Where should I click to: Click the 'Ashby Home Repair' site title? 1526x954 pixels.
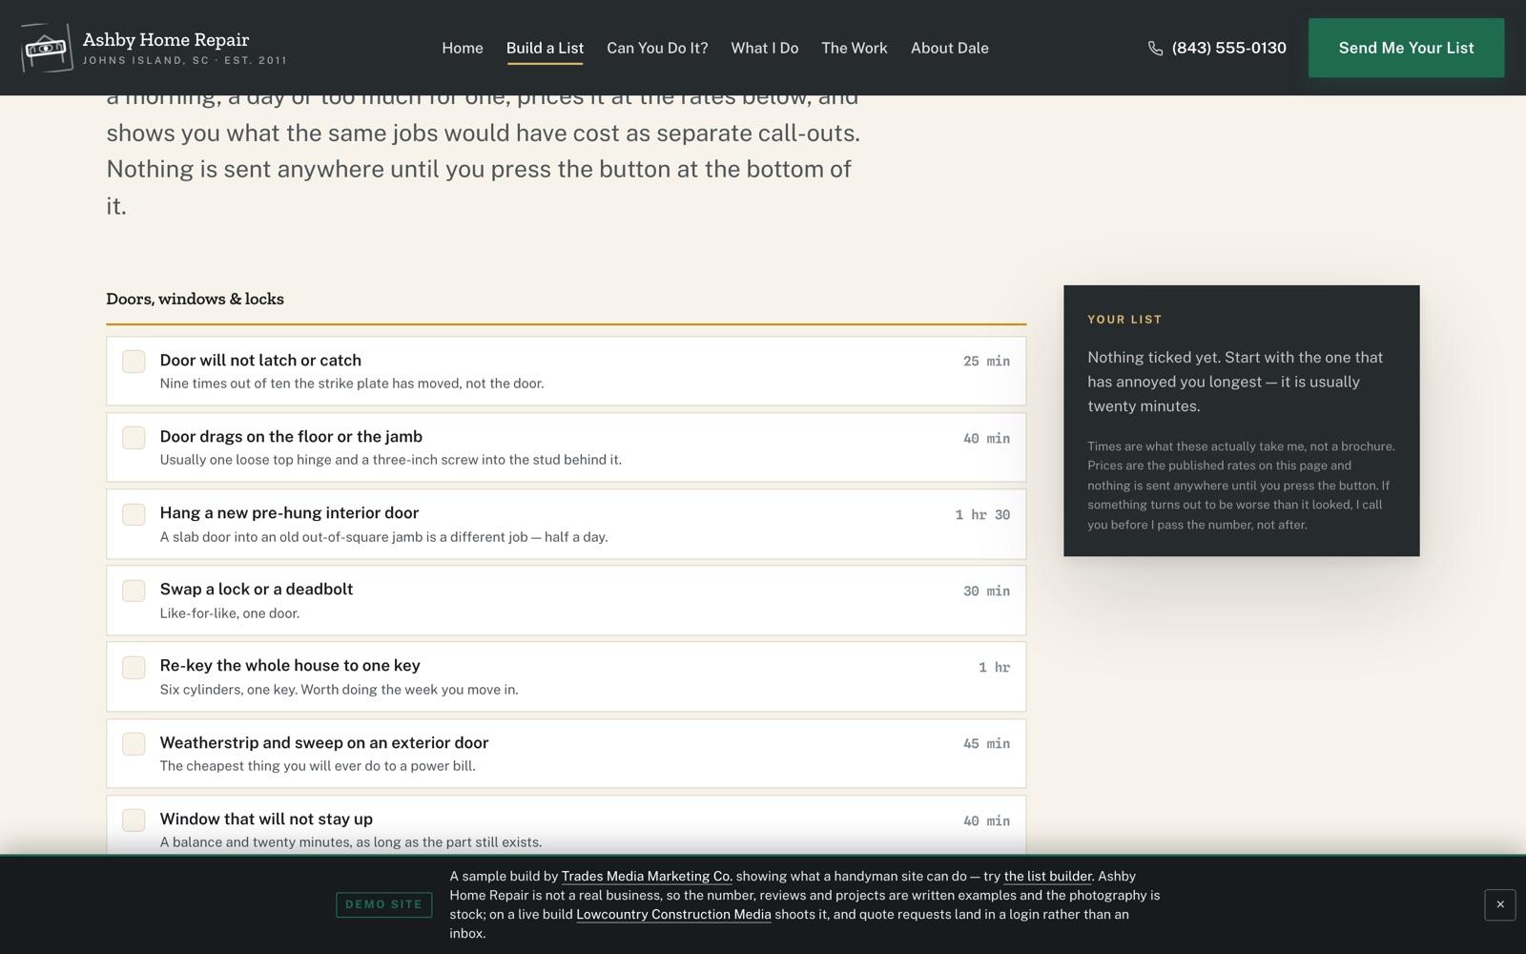click(x=166, y=39)
